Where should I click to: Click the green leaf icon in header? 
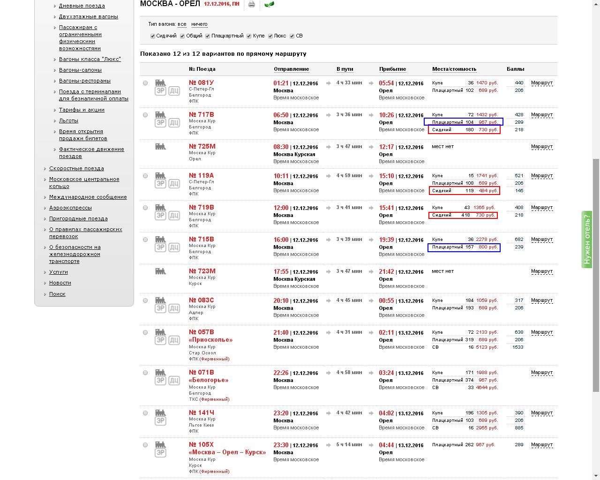pos(270,4)
